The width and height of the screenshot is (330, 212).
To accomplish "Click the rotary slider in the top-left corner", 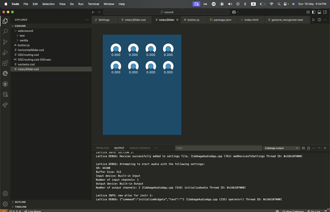I will [116, 49].
